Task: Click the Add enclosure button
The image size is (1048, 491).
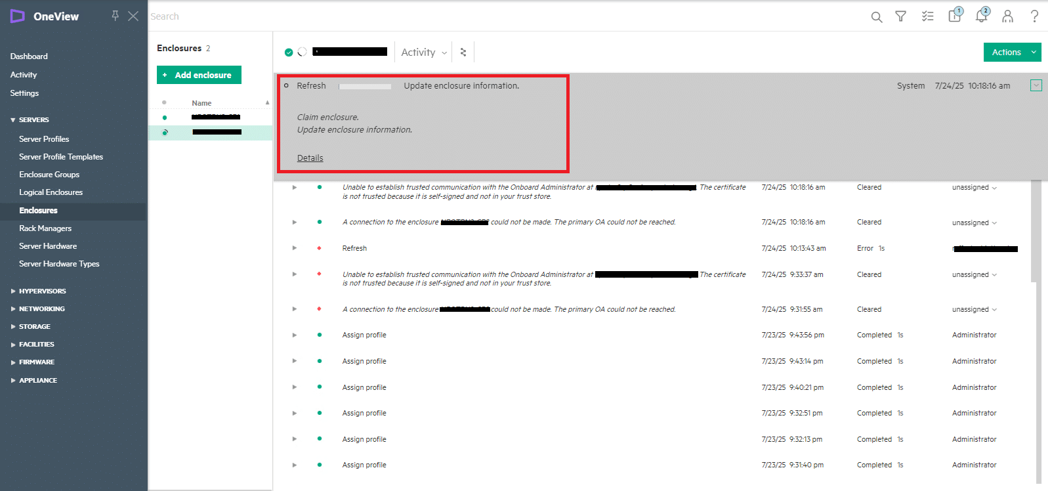Action: tap(199, 75)
